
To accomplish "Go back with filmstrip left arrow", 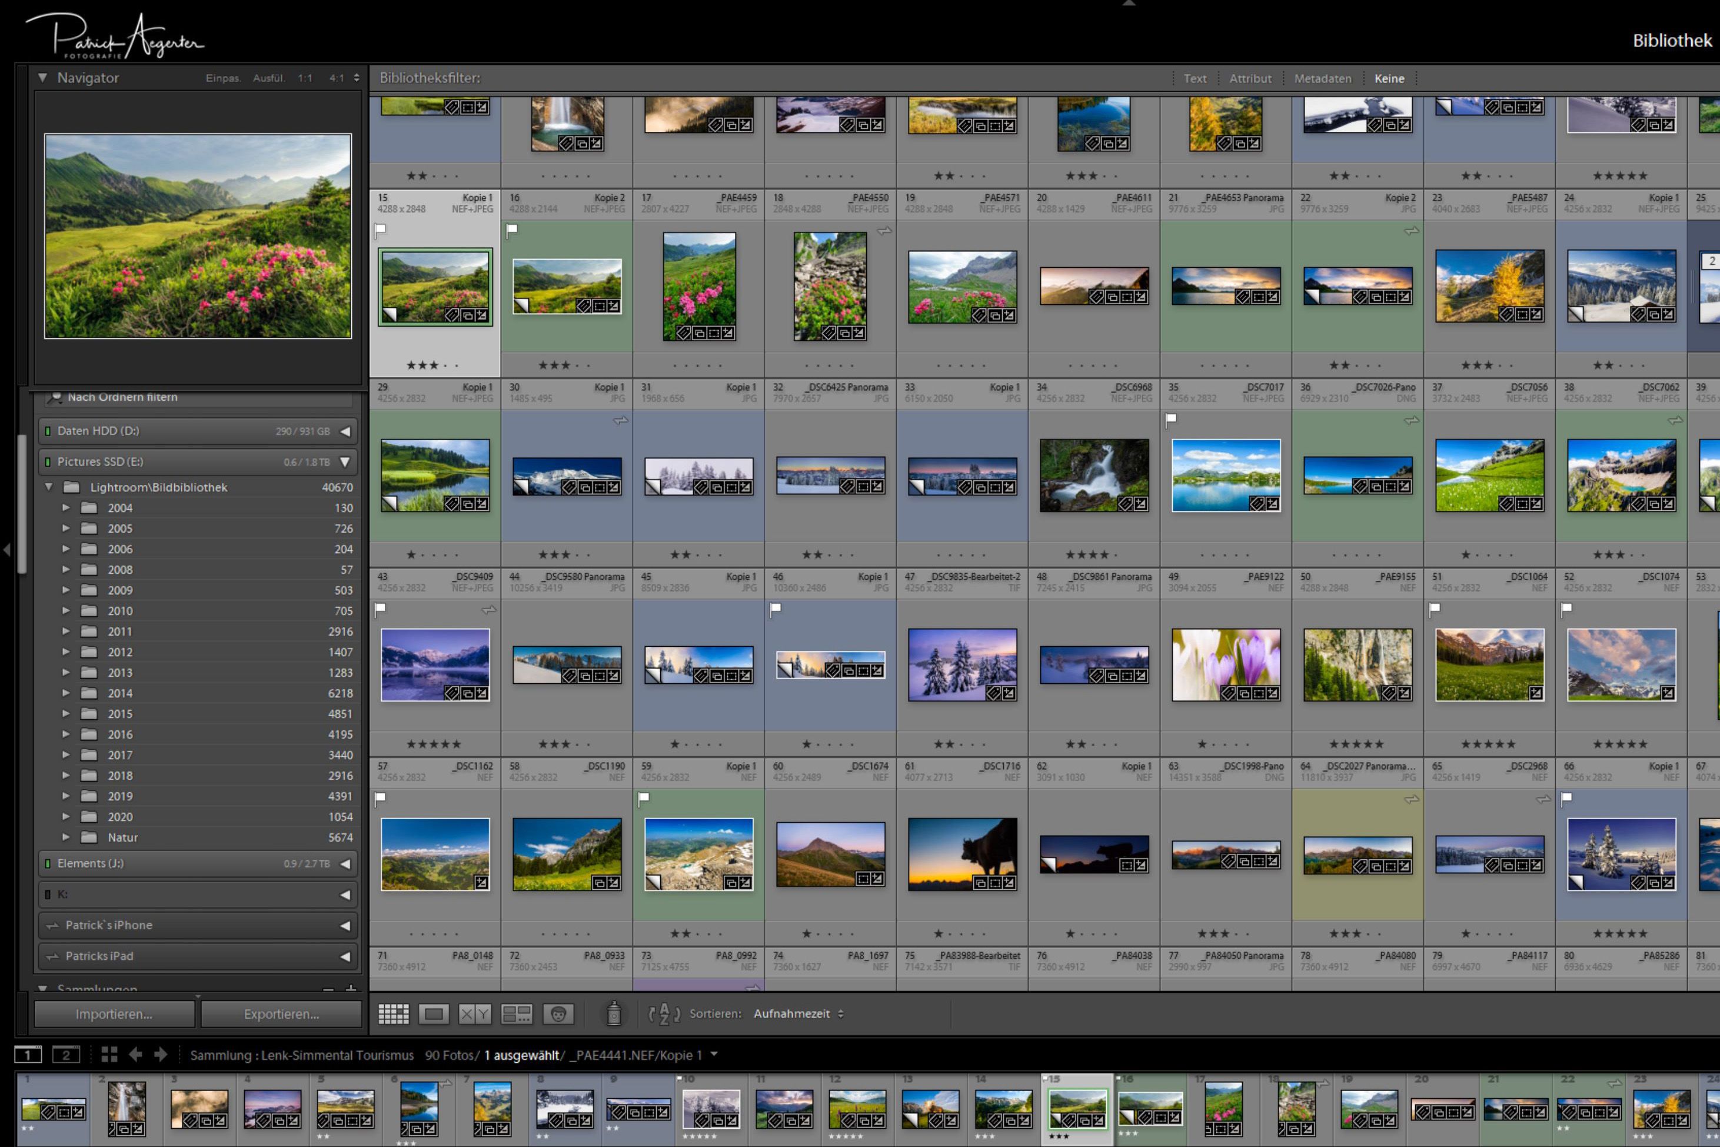I will pyautogui.click(x=135, y=1054).
